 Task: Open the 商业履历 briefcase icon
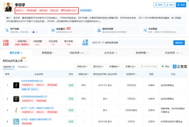(53, 30)
